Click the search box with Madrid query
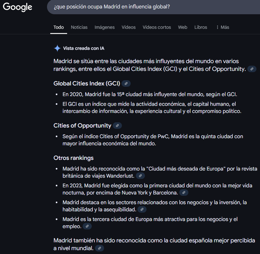The width and height of the screenshot is (260, 254). [x=154, y=7]
